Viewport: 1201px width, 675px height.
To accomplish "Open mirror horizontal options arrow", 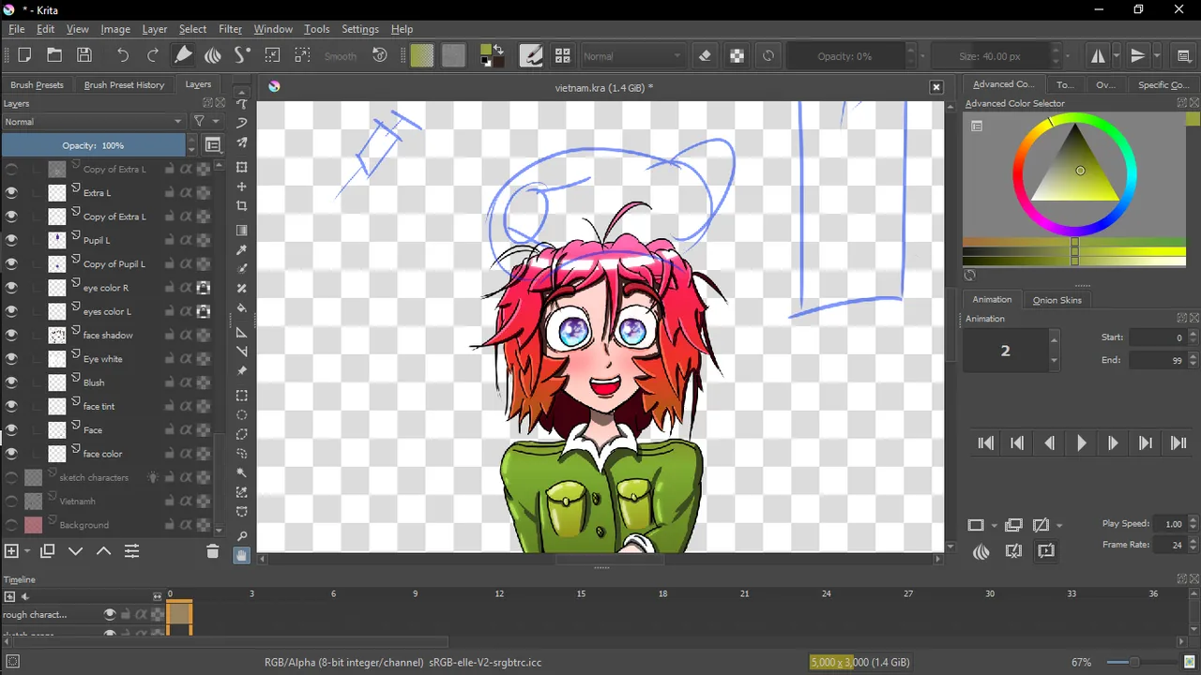I will pyautogui.click(x=1117, y=55).
